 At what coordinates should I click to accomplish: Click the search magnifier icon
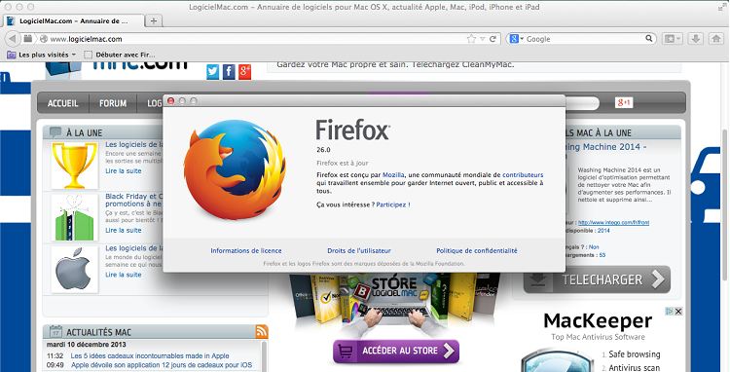point(649,39)
